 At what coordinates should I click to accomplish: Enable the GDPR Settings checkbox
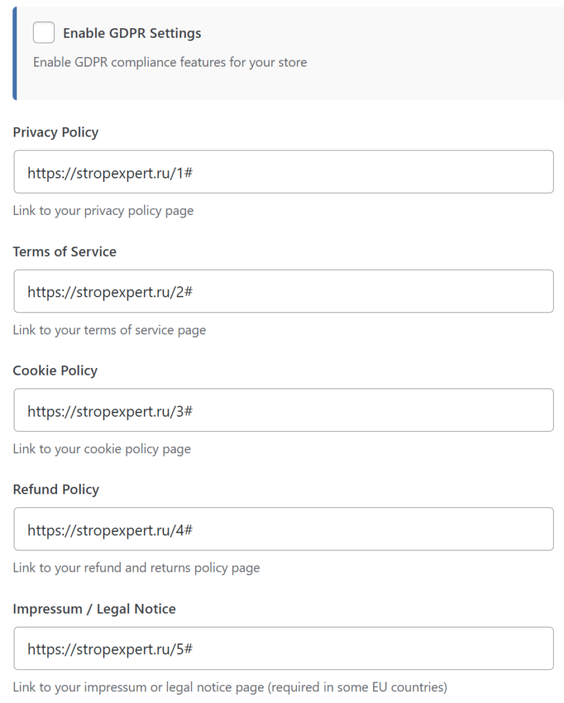point(44,32)
